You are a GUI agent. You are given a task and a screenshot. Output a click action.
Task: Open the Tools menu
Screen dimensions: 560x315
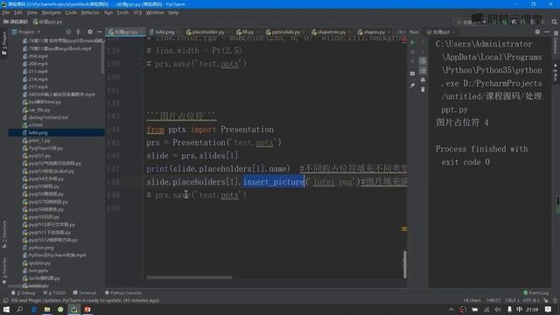click(122, 12)
